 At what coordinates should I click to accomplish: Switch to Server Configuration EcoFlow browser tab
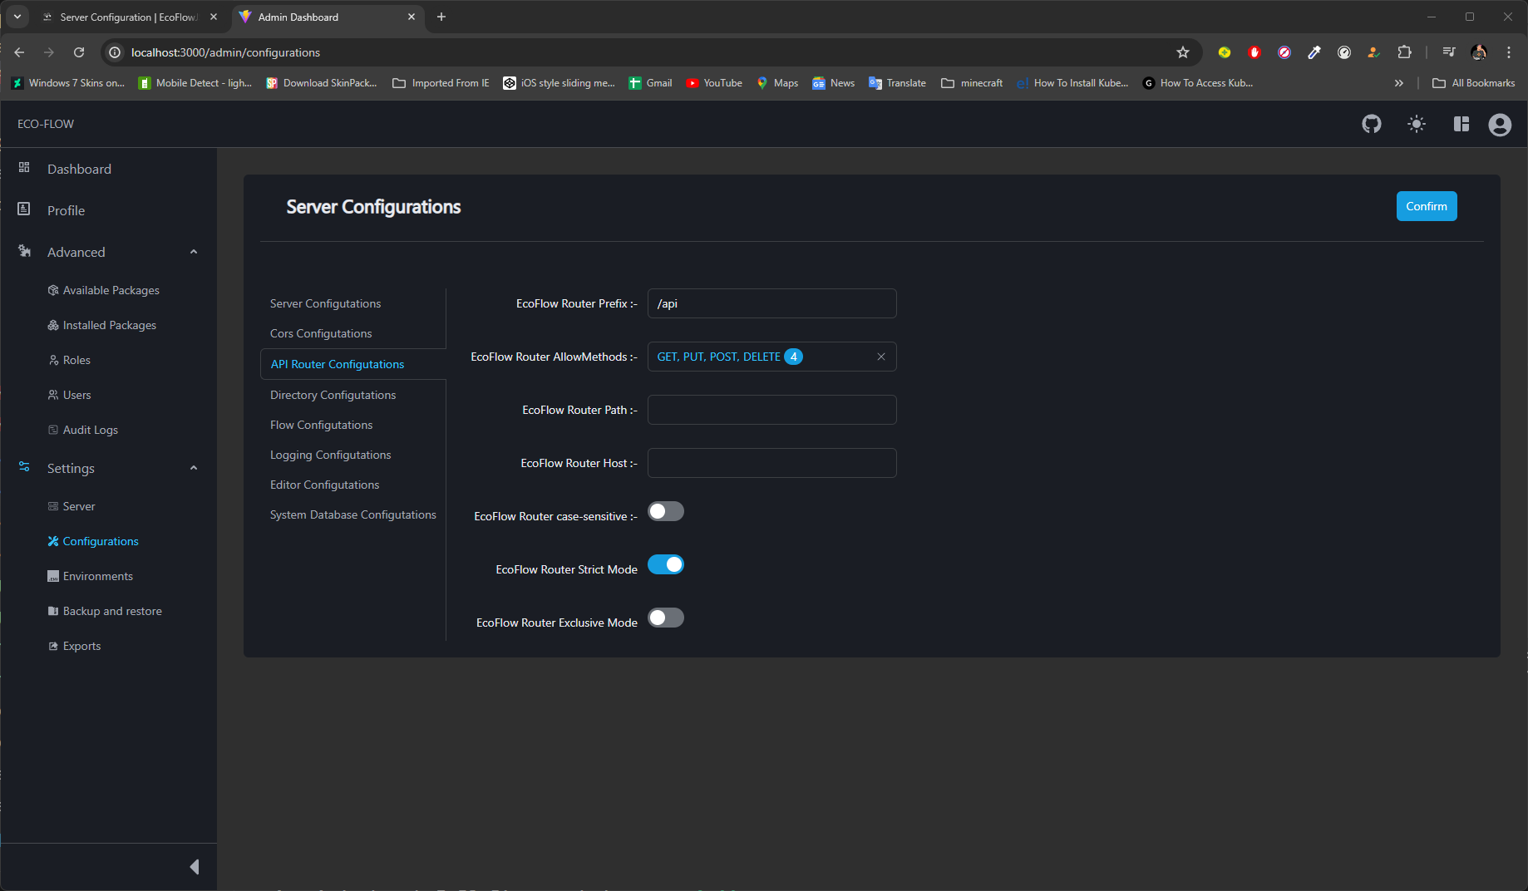tap(129, 17)
